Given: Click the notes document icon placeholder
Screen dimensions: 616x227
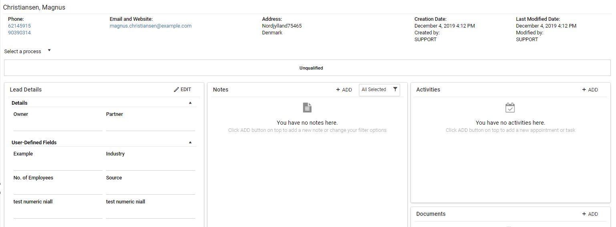Looking at the screenshot, I should click(x=307, y=108).
